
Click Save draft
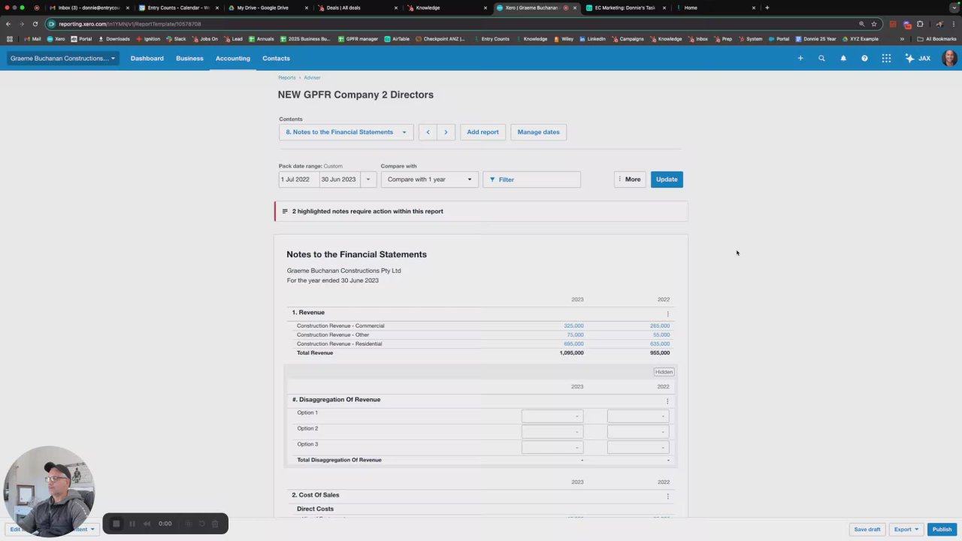point(867,529)
